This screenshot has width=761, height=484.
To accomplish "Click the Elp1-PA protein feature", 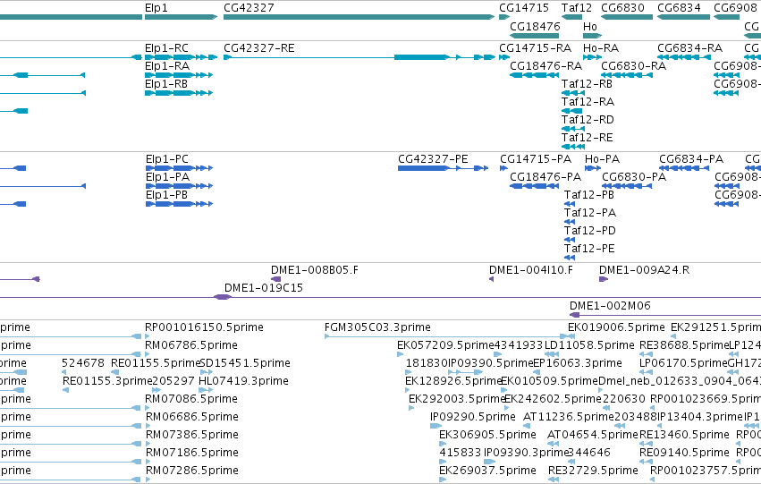I will 179,186.
